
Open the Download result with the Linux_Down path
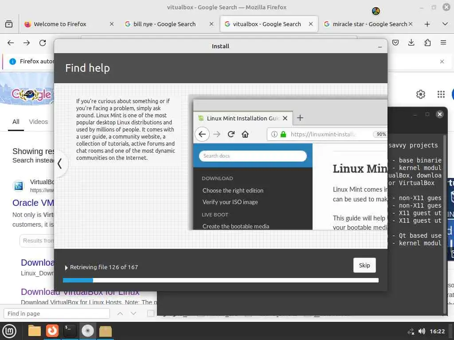(38, 263)
